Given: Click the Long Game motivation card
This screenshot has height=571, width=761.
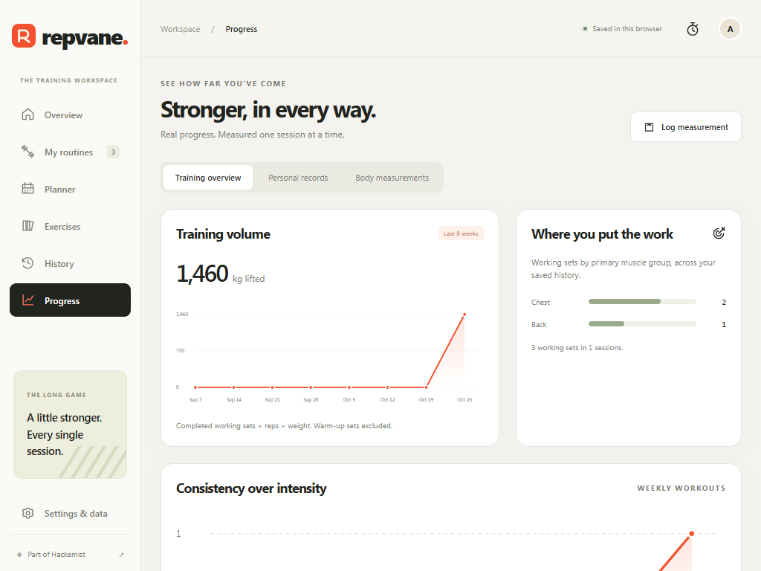Looking at the screenshot, I should pyautogui.click(x=71, y=425).
